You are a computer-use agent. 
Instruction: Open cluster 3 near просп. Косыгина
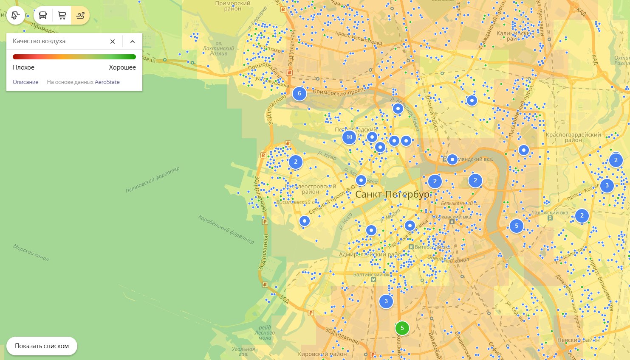[x=607, y=185]
